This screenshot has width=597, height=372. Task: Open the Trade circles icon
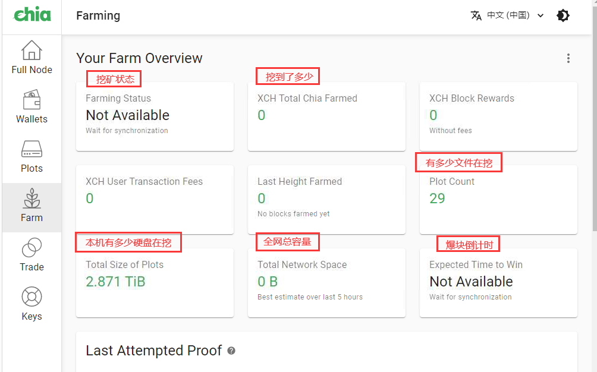pos(32,248)
